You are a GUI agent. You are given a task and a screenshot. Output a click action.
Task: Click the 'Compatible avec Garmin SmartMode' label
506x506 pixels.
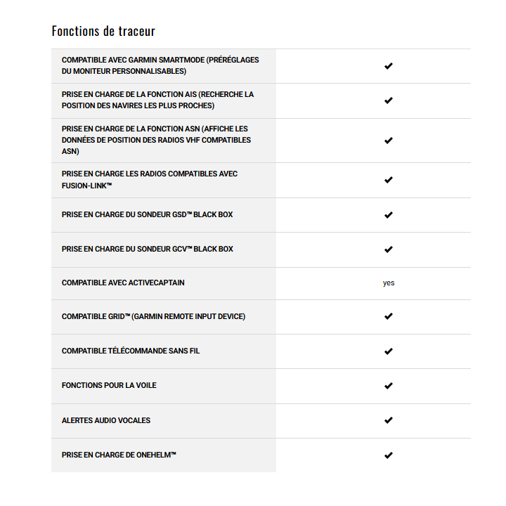click(x=160, y=65)
